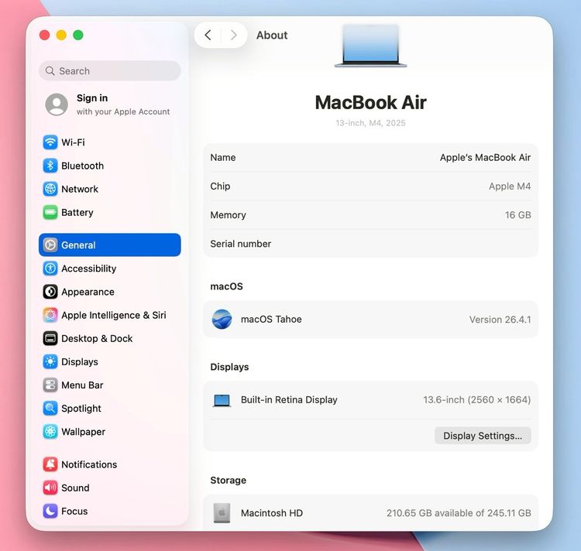Click the Wallpaper flower icon
The height and width of the screenshot is (551, 581).
[x=50, y=432]
